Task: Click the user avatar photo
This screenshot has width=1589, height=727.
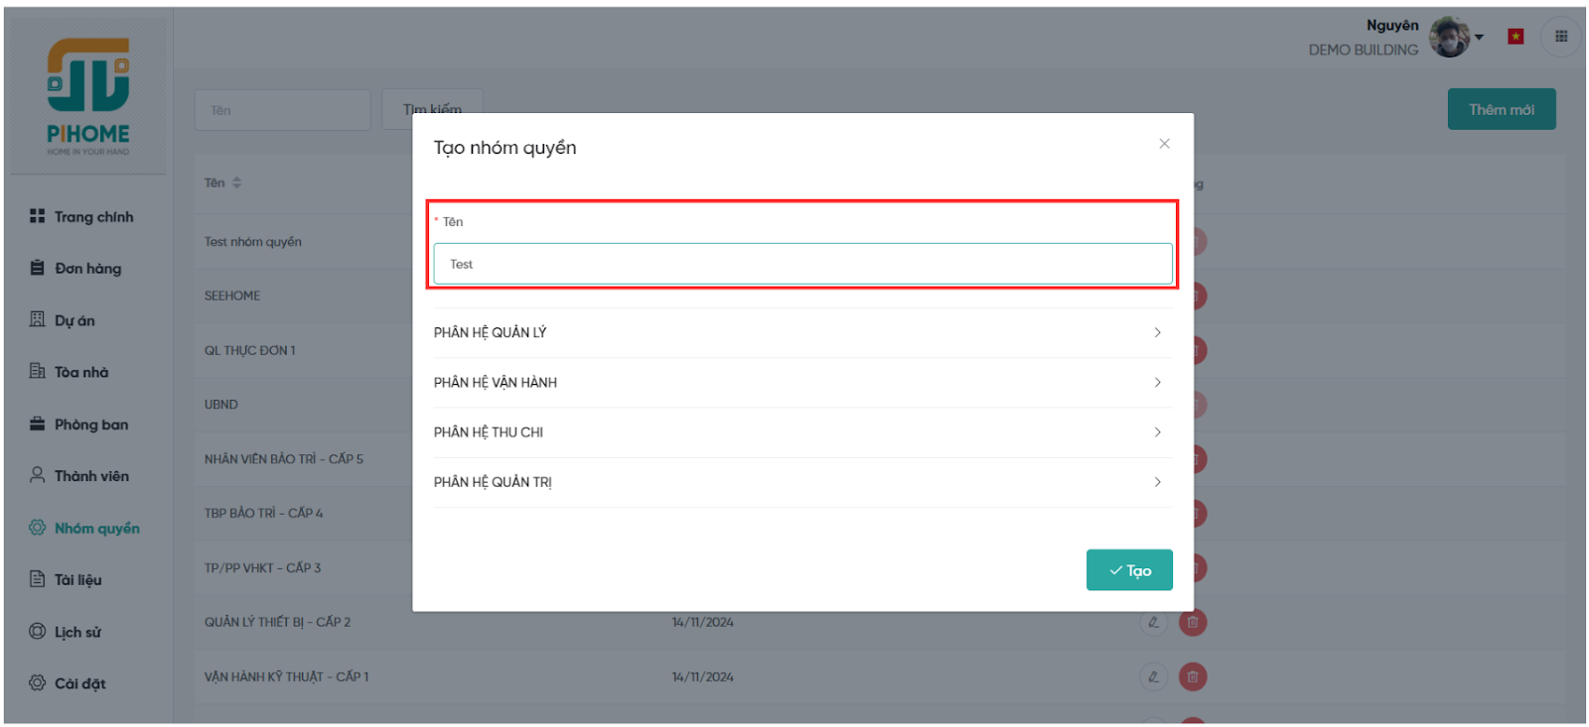Action: click(x=1449, y=37)
